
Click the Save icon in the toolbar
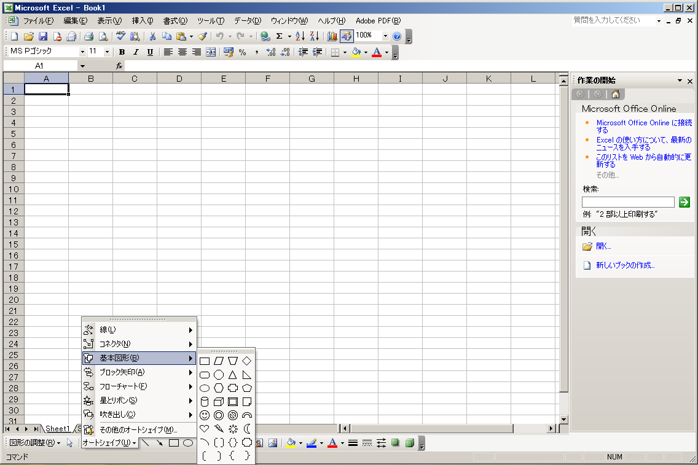pyautogui.click(x=43, y=36)
